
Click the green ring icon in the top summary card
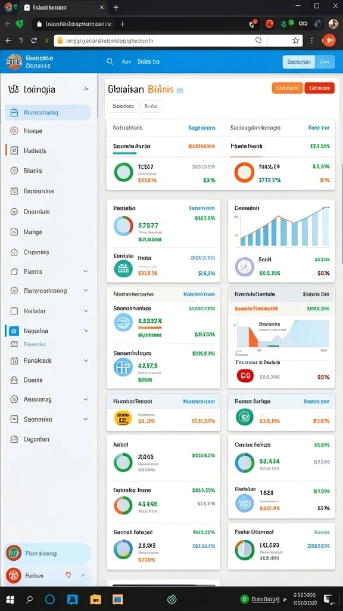pyautogui.click(x=123, y=172)
